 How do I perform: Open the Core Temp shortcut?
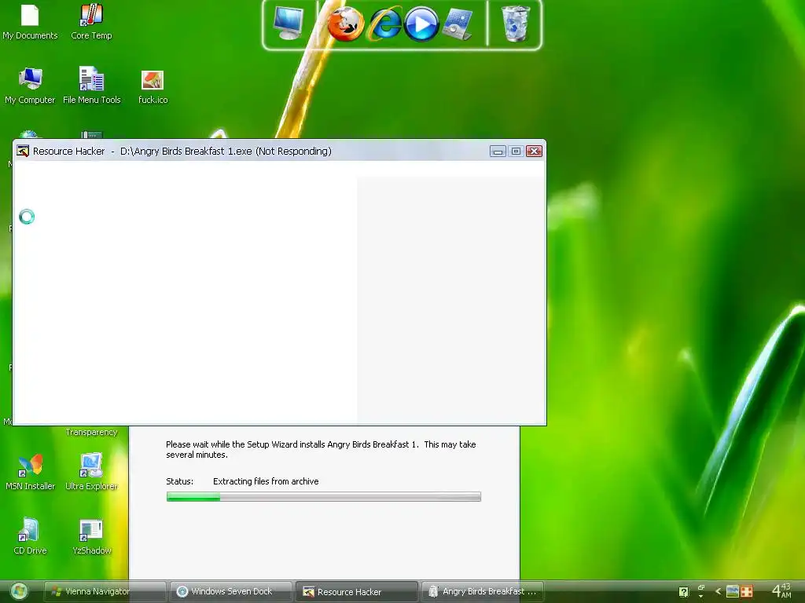[91, 20]
